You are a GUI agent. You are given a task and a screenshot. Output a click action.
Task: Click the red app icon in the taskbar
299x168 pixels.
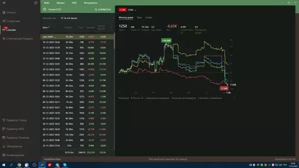click(50, 165)
